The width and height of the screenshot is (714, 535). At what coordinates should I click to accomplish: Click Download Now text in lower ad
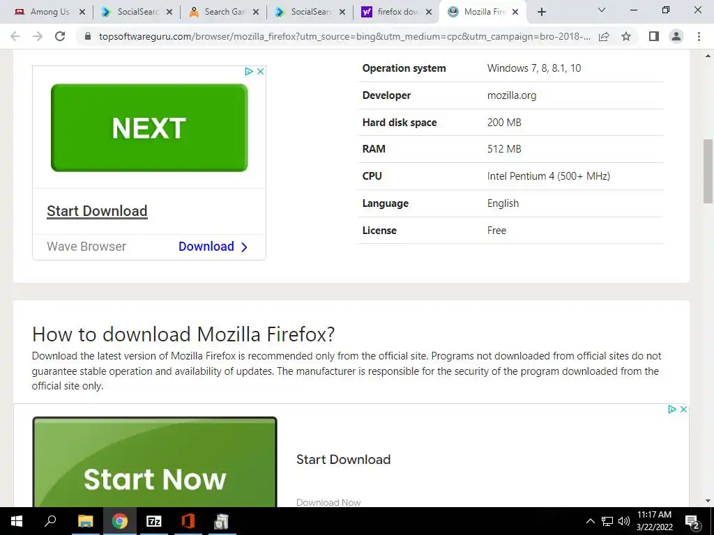coord(328,502)
